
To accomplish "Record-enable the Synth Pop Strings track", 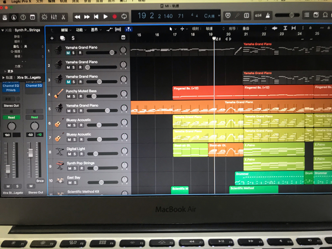I will pyautogui.click(x=81, y=168).
